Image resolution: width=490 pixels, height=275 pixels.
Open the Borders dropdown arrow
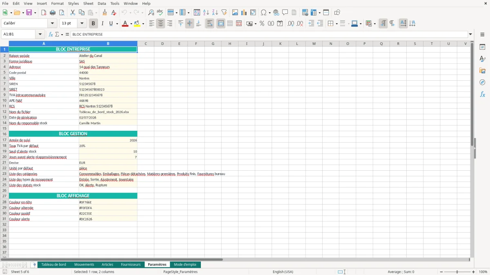click(x=336, y=24)
